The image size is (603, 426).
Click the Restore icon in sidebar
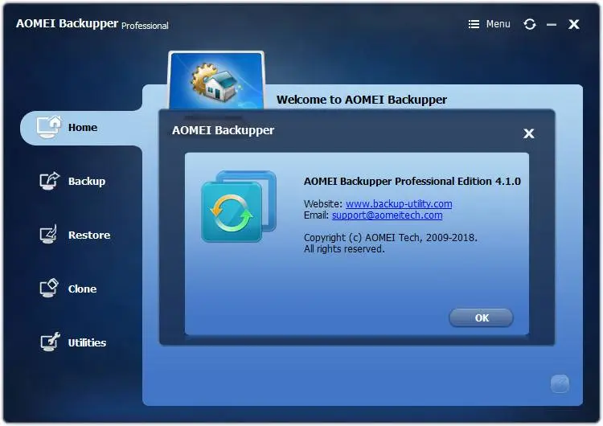pos(48,234)
